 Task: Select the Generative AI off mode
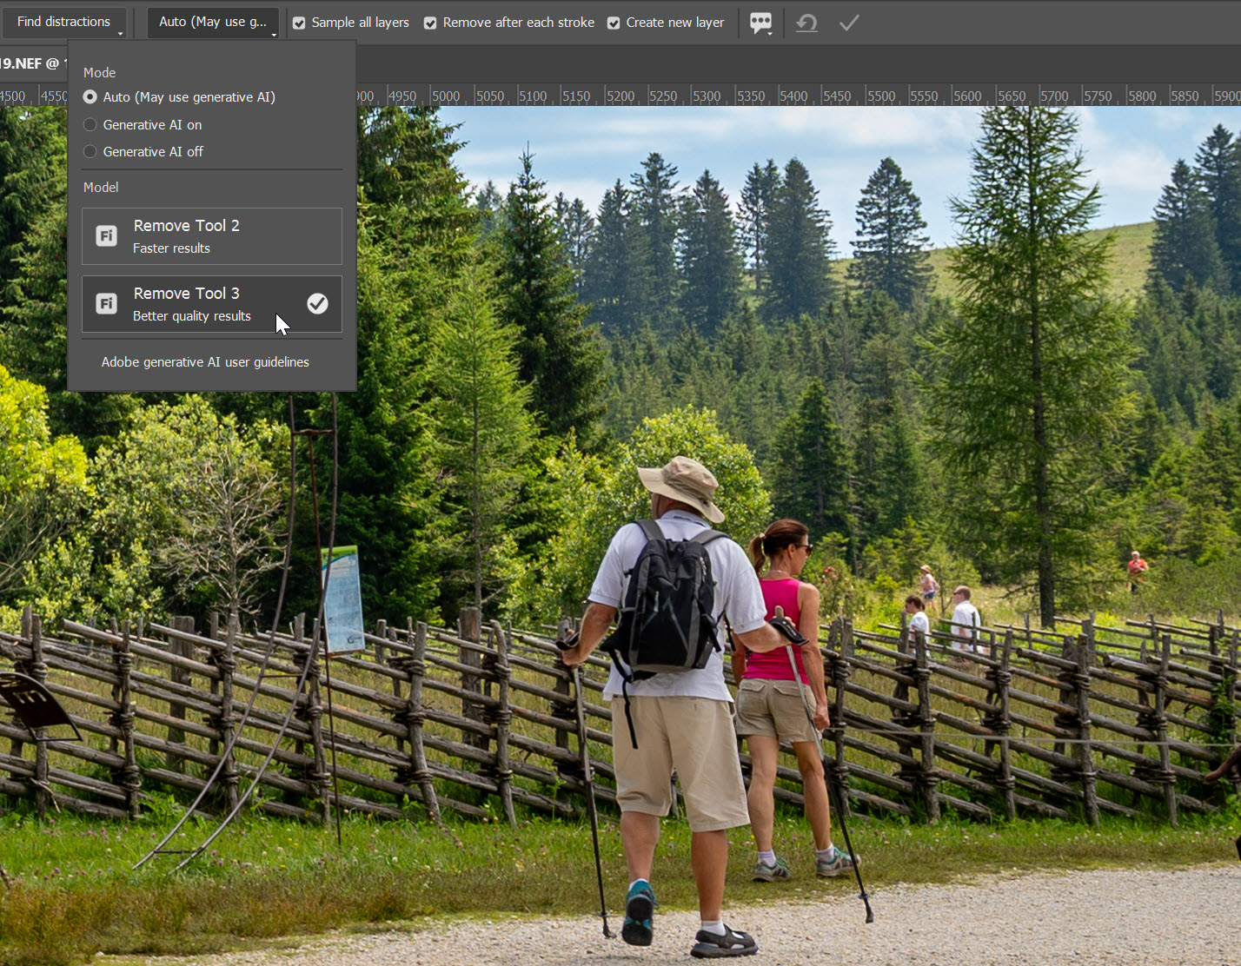point(90,152)
